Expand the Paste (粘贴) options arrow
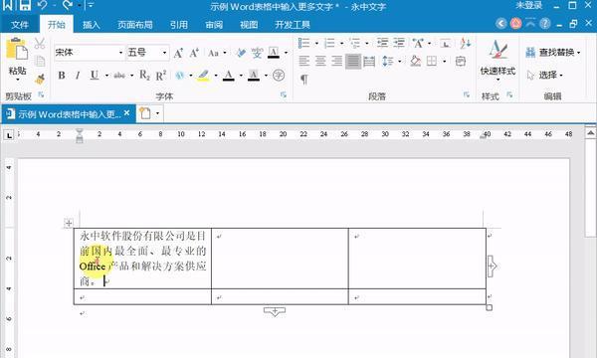 (18, 80)
